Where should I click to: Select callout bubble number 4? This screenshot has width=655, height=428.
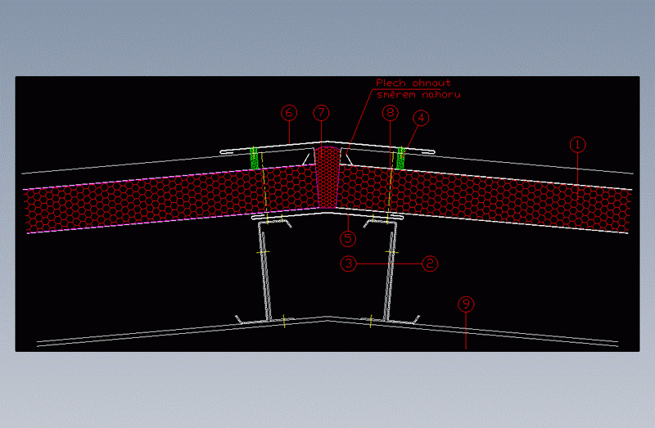pyautogui.click(x=421, y=118)
